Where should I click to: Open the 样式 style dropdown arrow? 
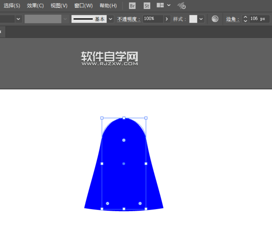point(201,19)
